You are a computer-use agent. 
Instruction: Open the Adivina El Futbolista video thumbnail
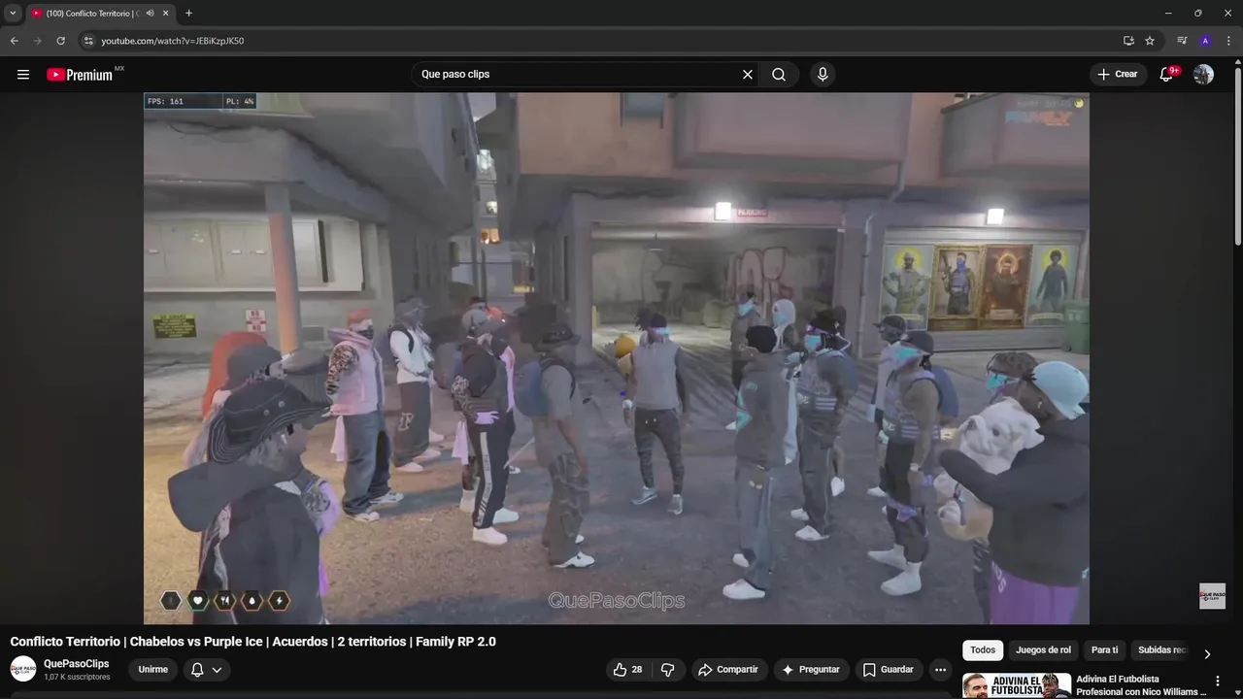[x=1017, y=685]
